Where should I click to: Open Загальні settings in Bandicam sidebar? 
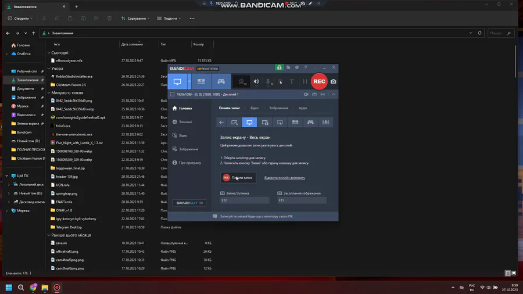182,122
